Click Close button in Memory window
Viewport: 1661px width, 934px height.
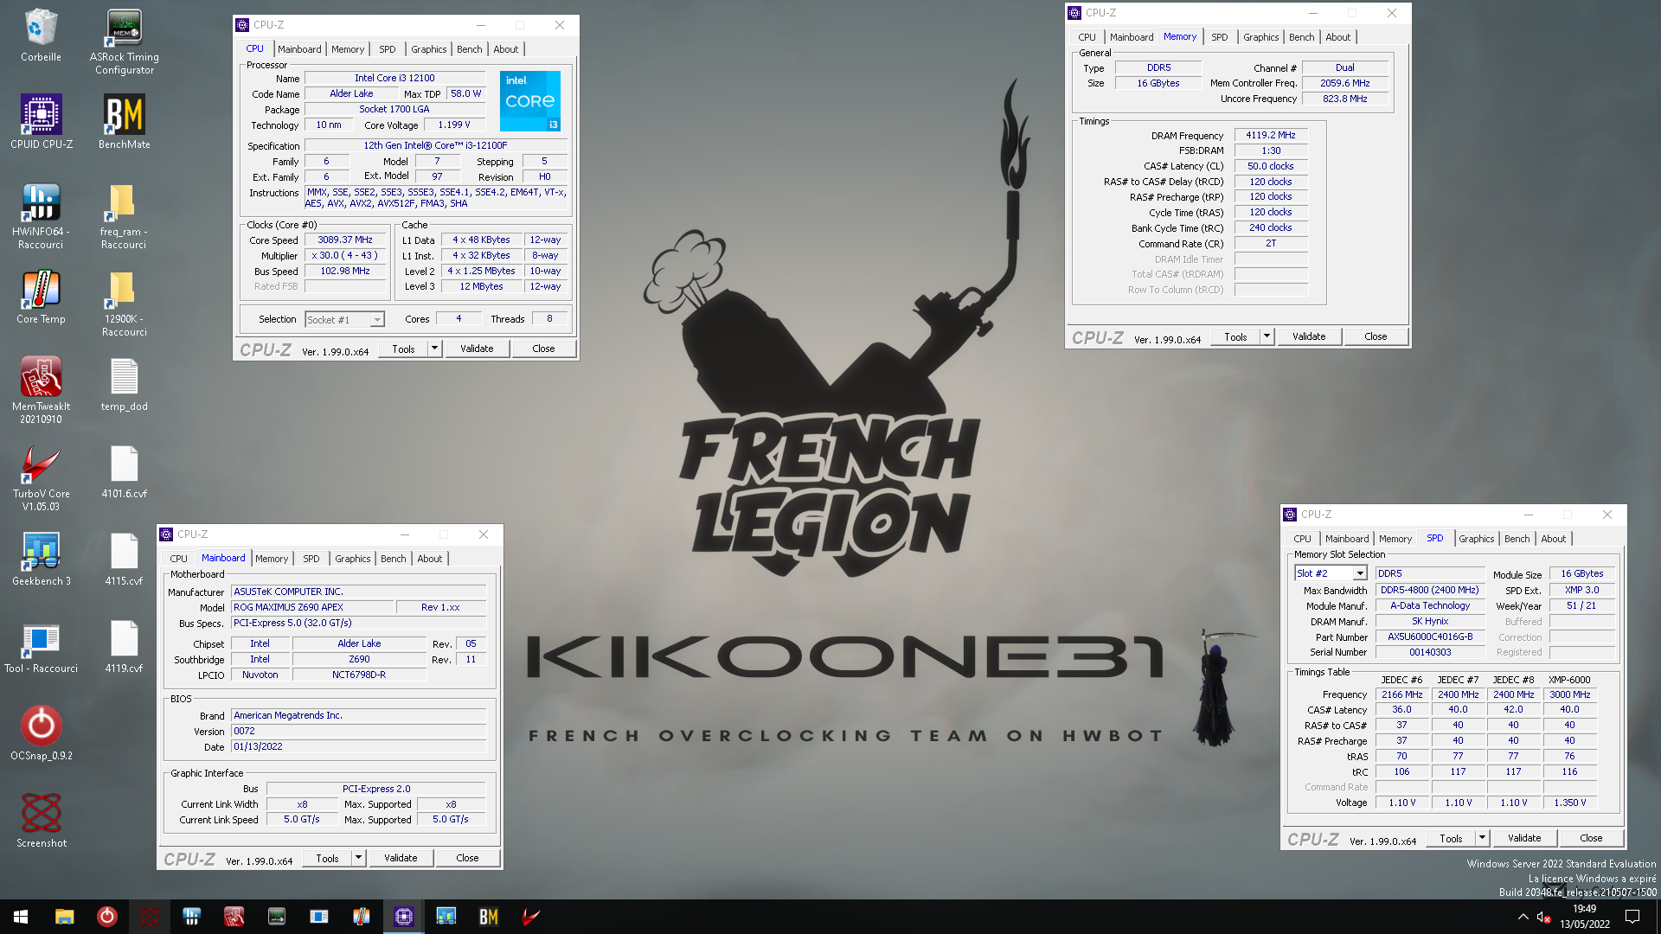coord(1376,336)
